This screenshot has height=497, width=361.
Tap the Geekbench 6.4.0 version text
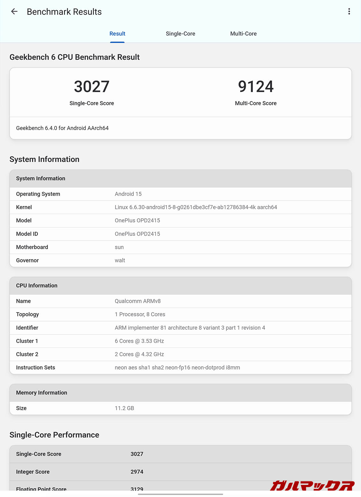pyautogui.click(x=63, y=128)
